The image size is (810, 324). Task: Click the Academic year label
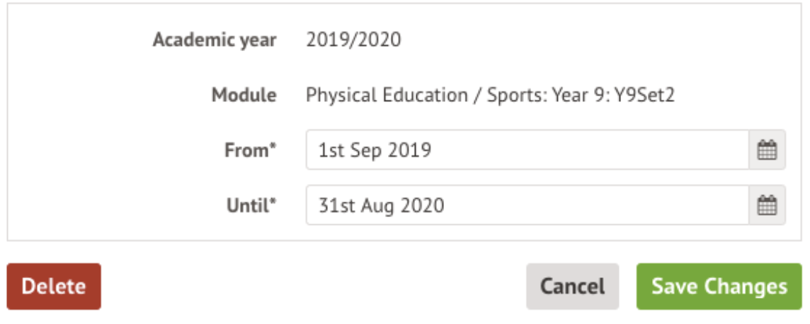pos(215,40)
